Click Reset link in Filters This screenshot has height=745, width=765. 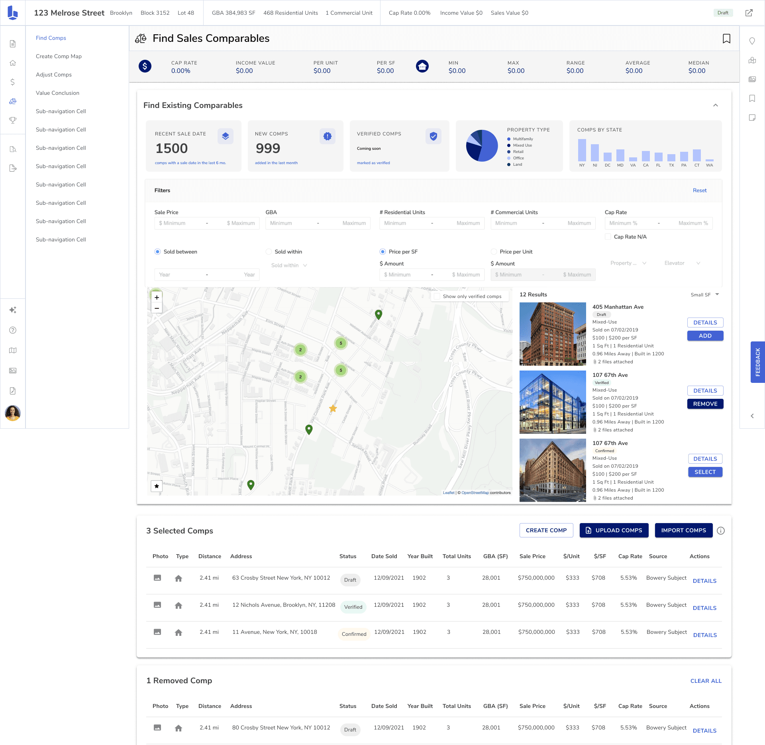[x=699, y=190]
